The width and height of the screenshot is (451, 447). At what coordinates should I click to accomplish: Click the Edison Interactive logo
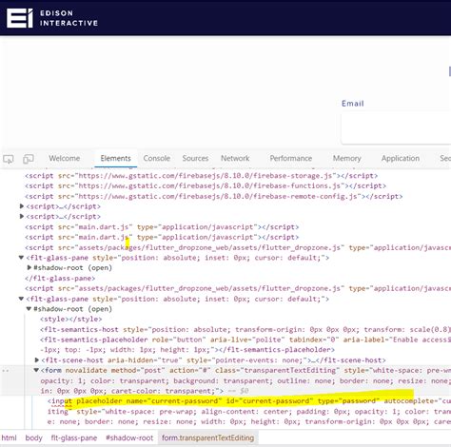point(52,18)
